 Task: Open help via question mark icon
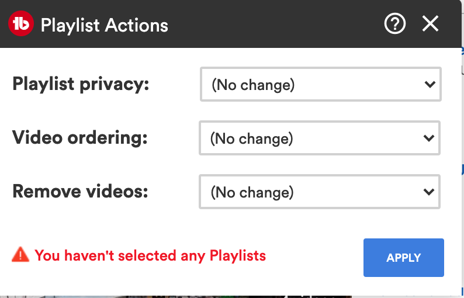click(395, 24)
